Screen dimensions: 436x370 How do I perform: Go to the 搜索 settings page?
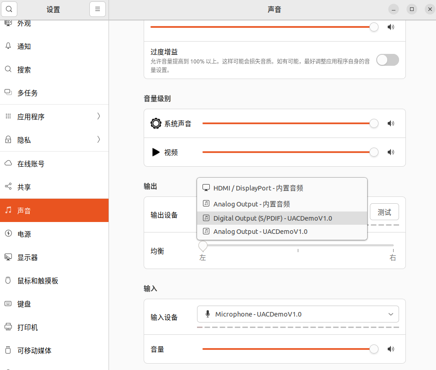click(x=54, y=69)
